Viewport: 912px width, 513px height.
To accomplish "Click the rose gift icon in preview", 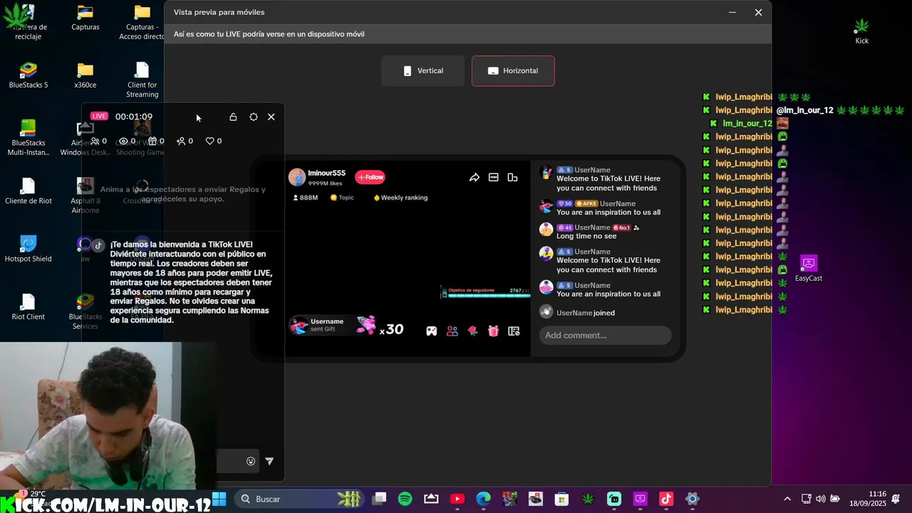I will (472, 331).
